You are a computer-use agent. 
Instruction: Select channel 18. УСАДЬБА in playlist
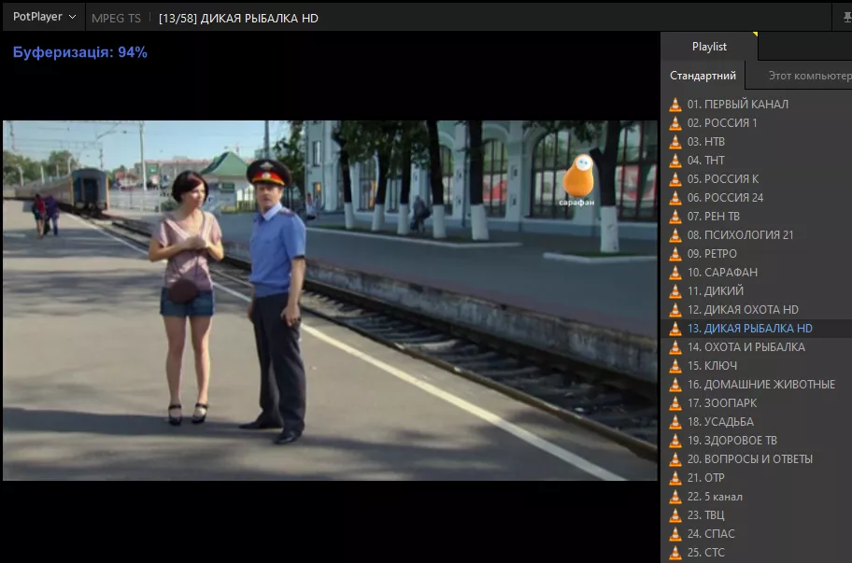tap(757, 422)
